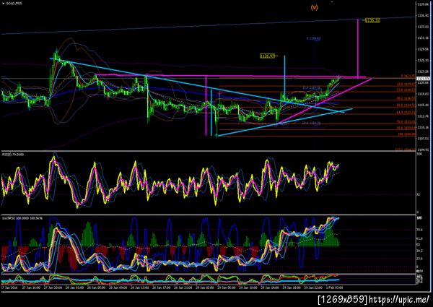Image resolution: width=433 pixels, height=307 pixels.
Task: Click the 1 Feb 03:00 time axis label
Action: pyautogui.click(x=334, y=287)
